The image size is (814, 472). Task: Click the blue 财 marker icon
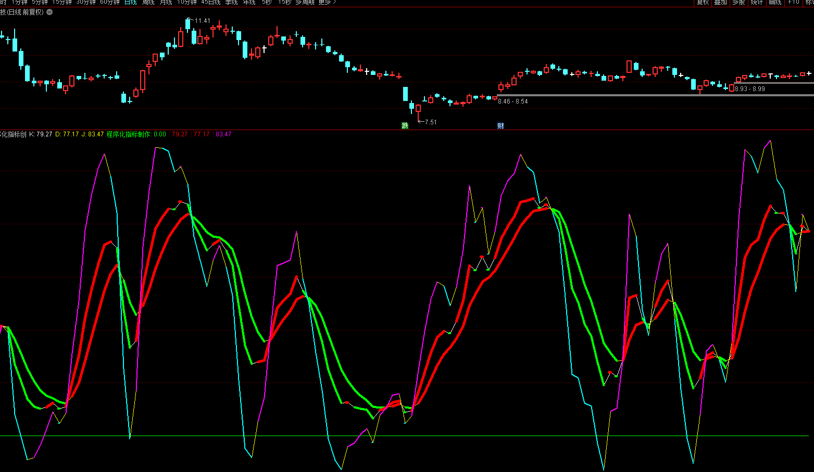(x=500, y=125)
